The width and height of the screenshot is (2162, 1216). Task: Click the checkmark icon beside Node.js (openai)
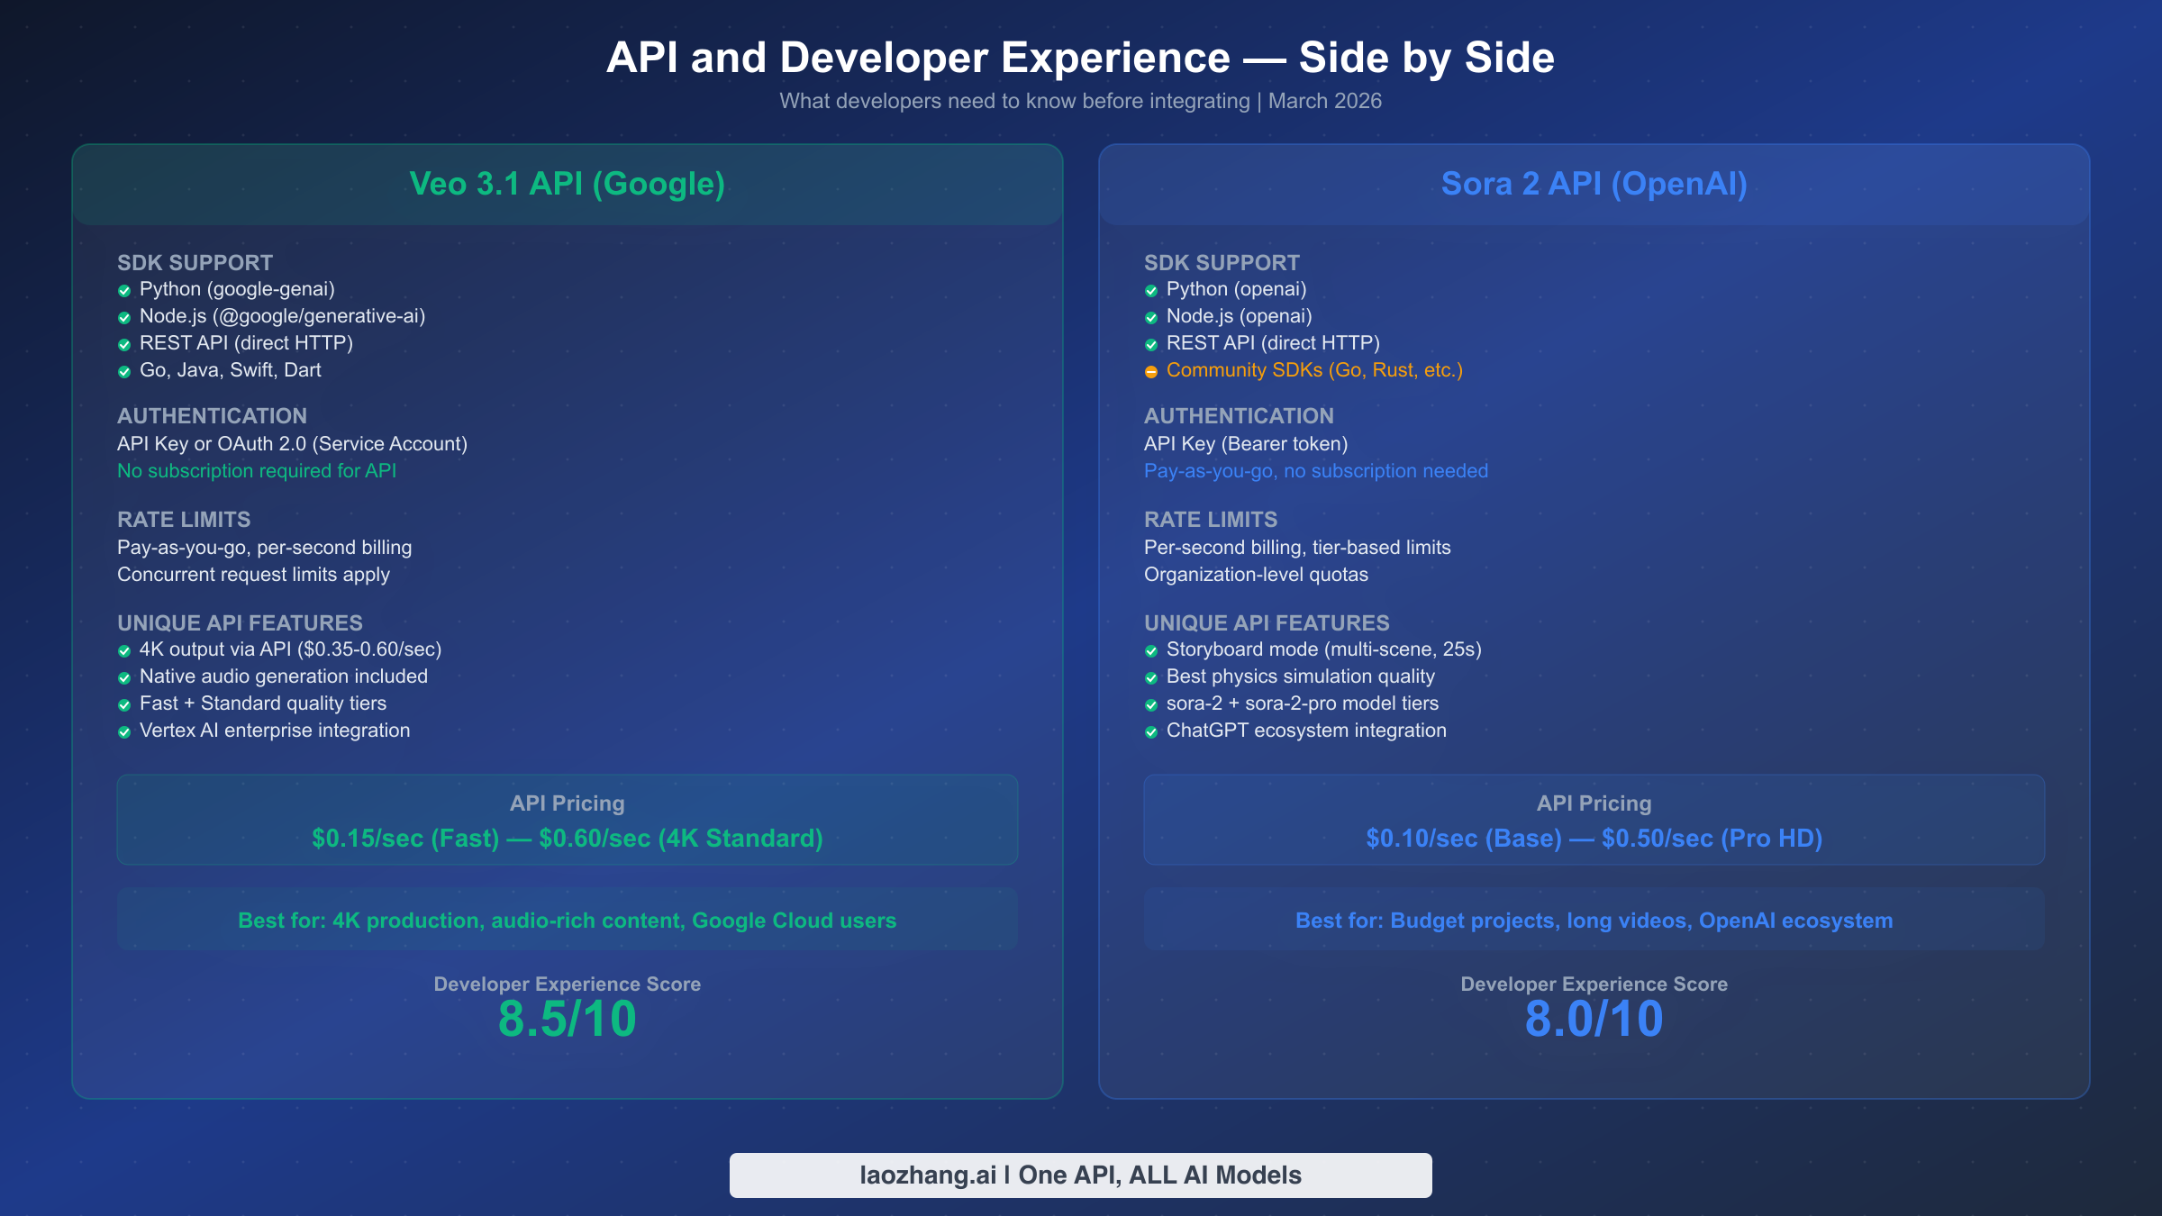(1151, 316)
